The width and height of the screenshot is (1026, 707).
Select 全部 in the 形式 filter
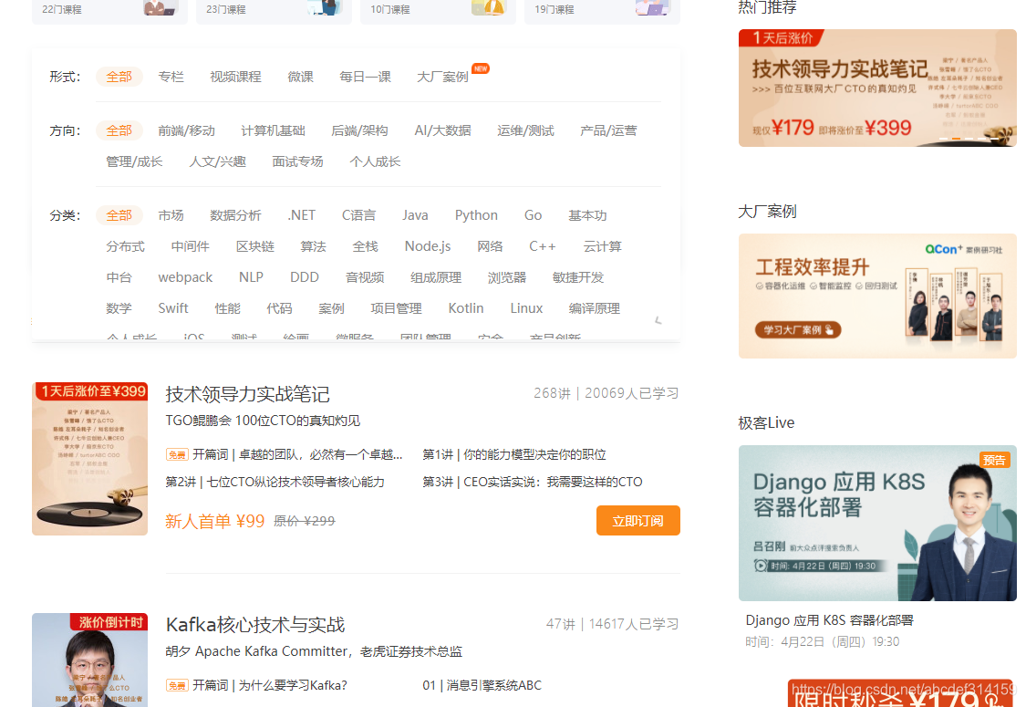coord(119,77)
